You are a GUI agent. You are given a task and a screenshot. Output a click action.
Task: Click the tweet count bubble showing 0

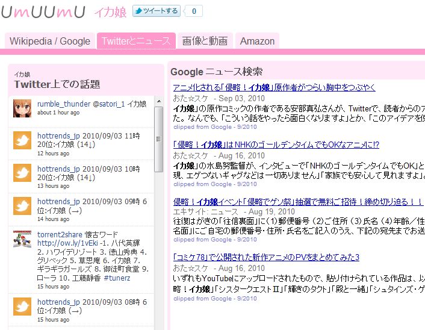(194, 11)
